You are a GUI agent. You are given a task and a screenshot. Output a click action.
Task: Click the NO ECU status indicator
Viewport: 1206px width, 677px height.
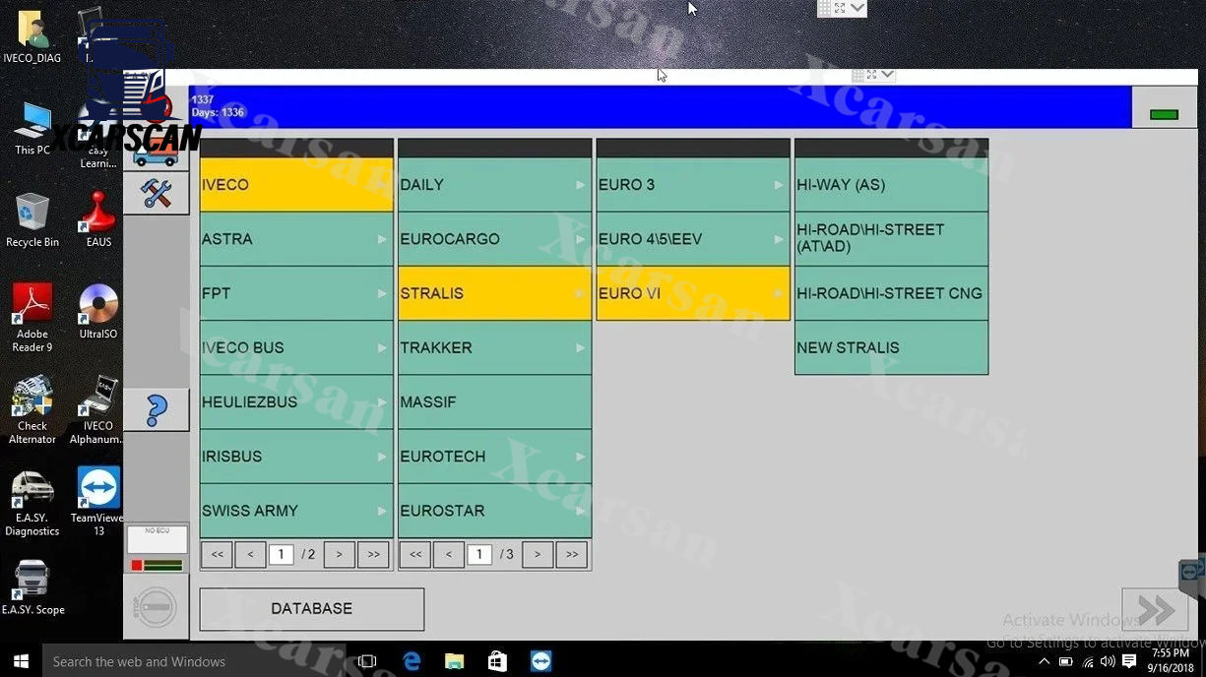[157, 539]
